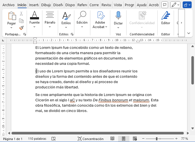Viewport: 195px width, 142px height.
Task: Click the Copy icon in Portapapeles
Action: click(21, 21)
